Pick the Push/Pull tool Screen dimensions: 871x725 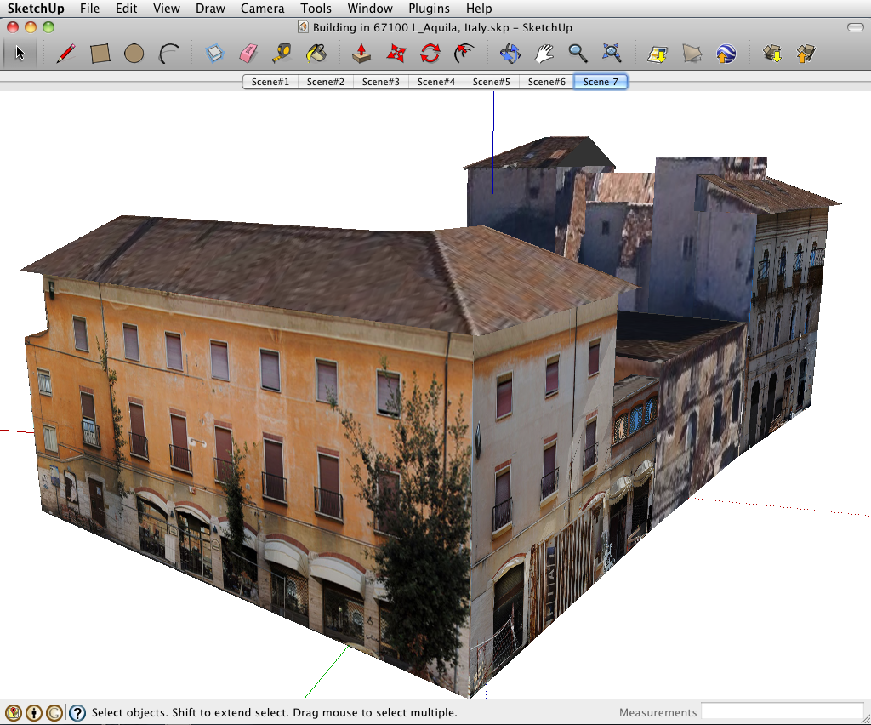pos(361,53)
